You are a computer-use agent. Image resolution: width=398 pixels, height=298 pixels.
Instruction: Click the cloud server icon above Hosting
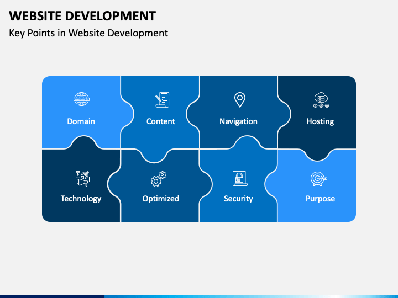[321, 100]
